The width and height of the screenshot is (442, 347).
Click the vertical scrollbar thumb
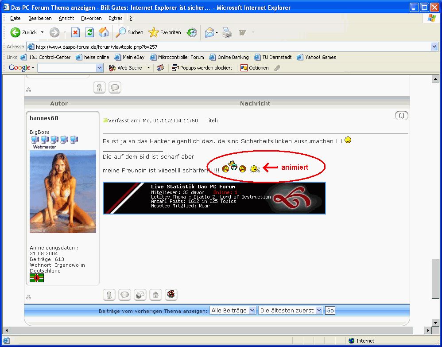[435, 279]
